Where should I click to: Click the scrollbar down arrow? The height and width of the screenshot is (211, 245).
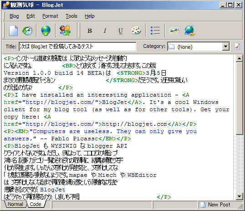(239, 196)
